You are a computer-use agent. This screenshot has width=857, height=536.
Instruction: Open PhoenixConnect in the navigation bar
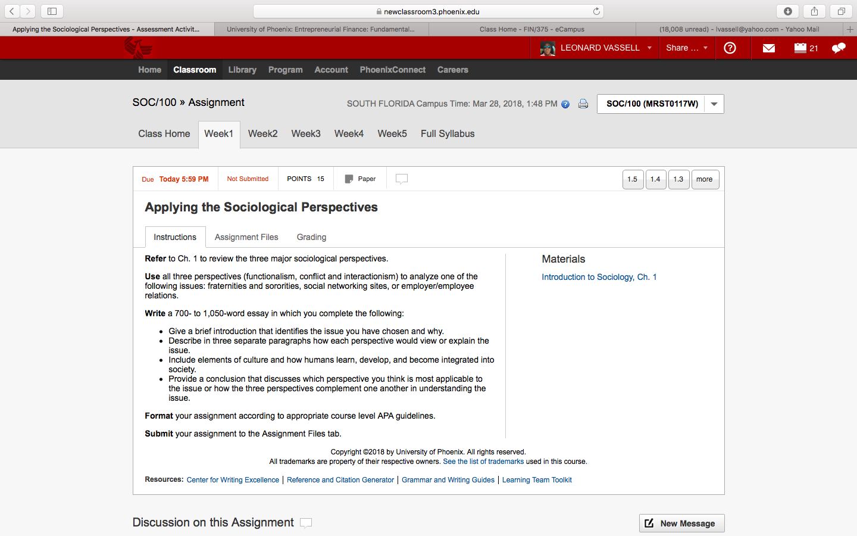click(393, 70)
